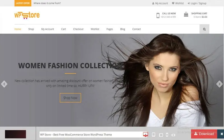224x140 pixels.
Task: Select portrait tablet preview icon
Action: [x=153, y=135]
